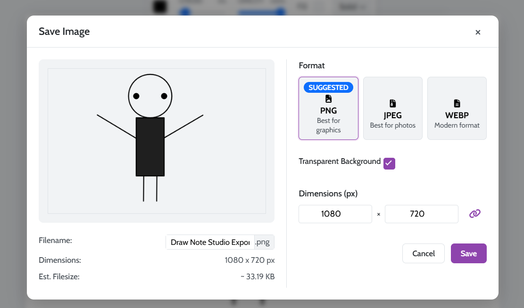Click the black color swatch in top toolbar

point(159,7)
